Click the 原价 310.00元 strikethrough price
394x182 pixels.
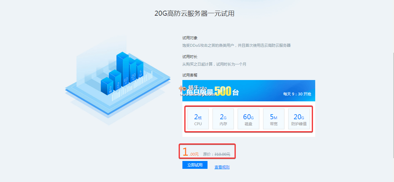click(217, 154)
